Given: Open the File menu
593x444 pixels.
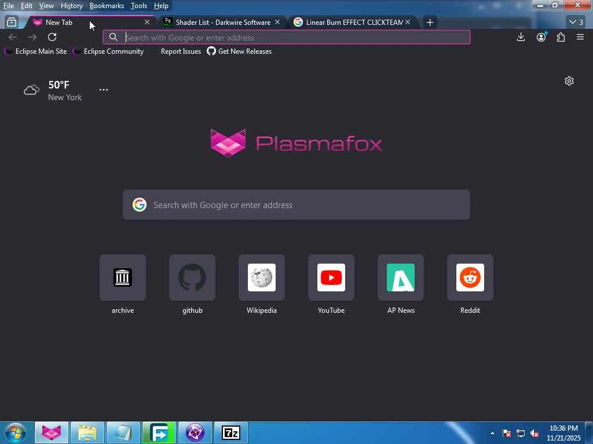Looking at the screenshot, I should point(8,6).
